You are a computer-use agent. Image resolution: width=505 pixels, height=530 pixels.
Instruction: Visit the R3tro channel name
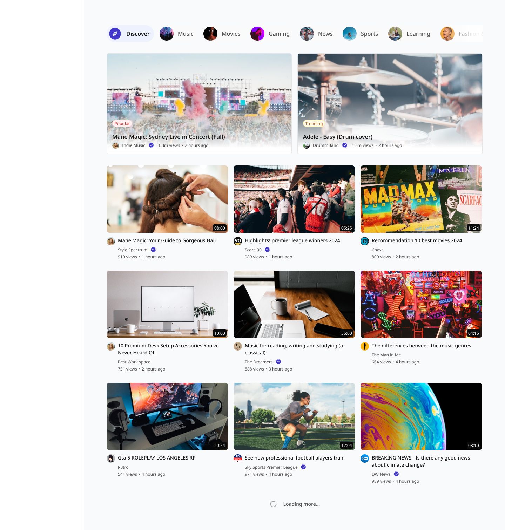(x=123, y=467)
